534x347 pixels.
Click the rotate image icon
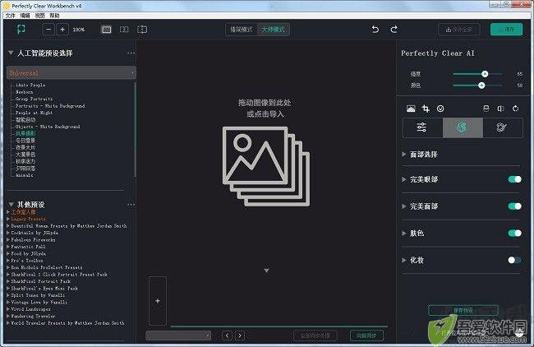pyautogui.click(x=516, y=109)
